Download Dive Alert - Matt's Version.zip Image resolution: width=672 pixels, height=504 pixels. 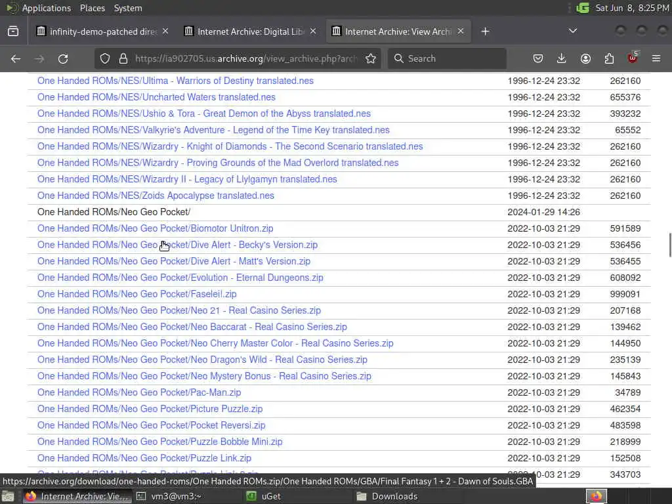point(174,261)
